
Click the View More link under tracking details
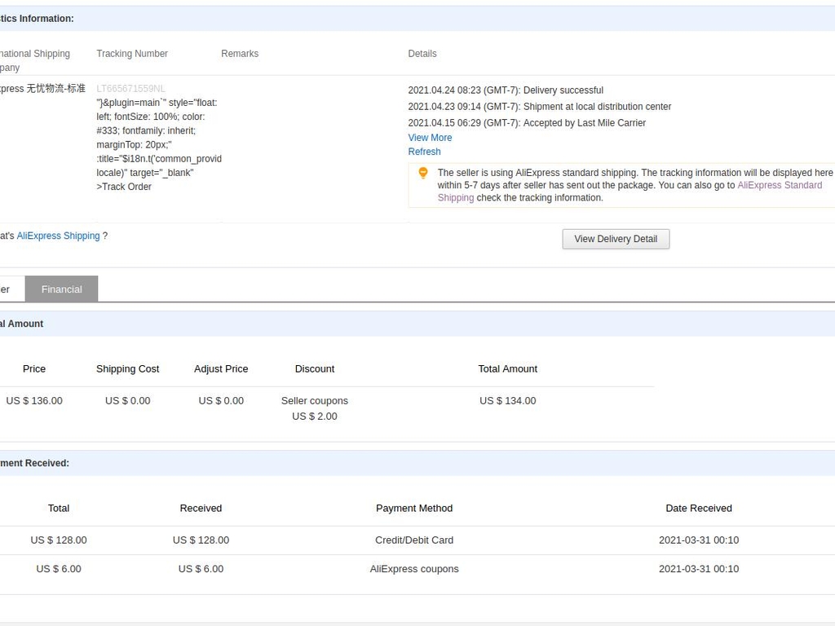tap(430, 138)
